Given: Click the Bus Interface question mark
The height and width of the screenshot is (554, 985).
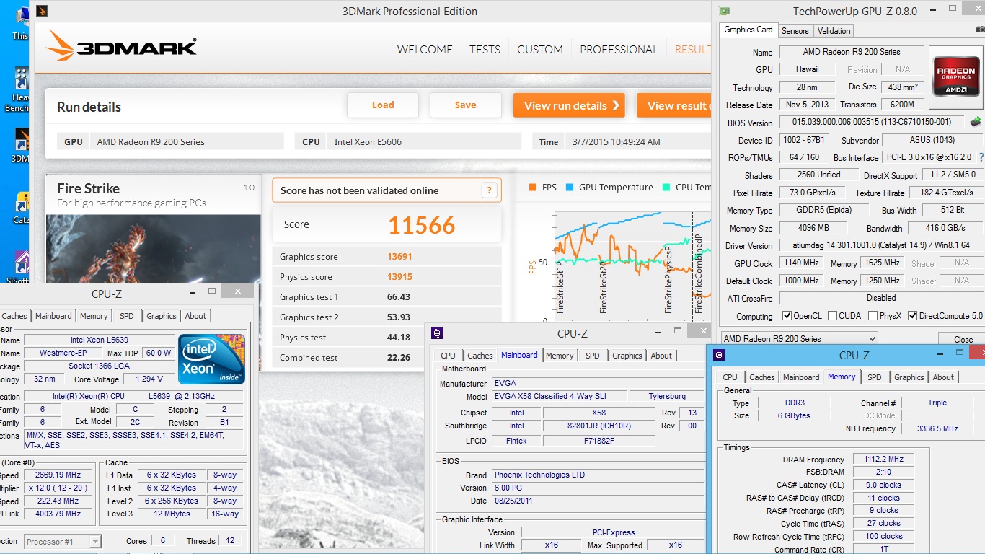Looking at the screenshot, I should 981,157.
